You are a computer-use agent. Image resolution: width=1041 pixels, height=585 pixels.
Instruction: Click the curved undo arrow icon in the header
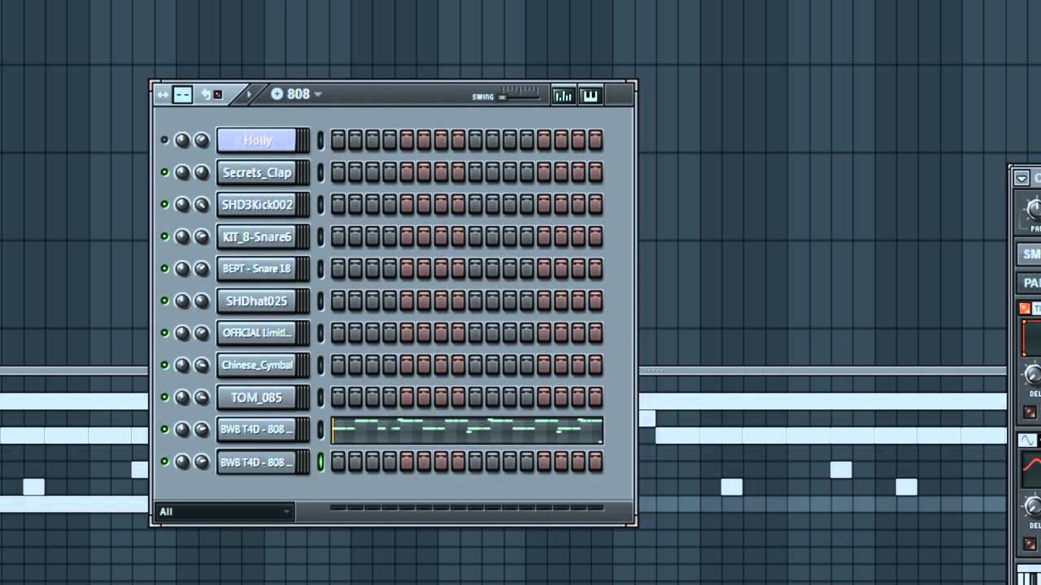coord(206,94)
